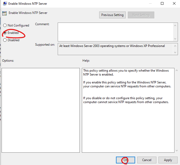Click the Next Setting button
The image size is (180, 165).
[141, 15]
